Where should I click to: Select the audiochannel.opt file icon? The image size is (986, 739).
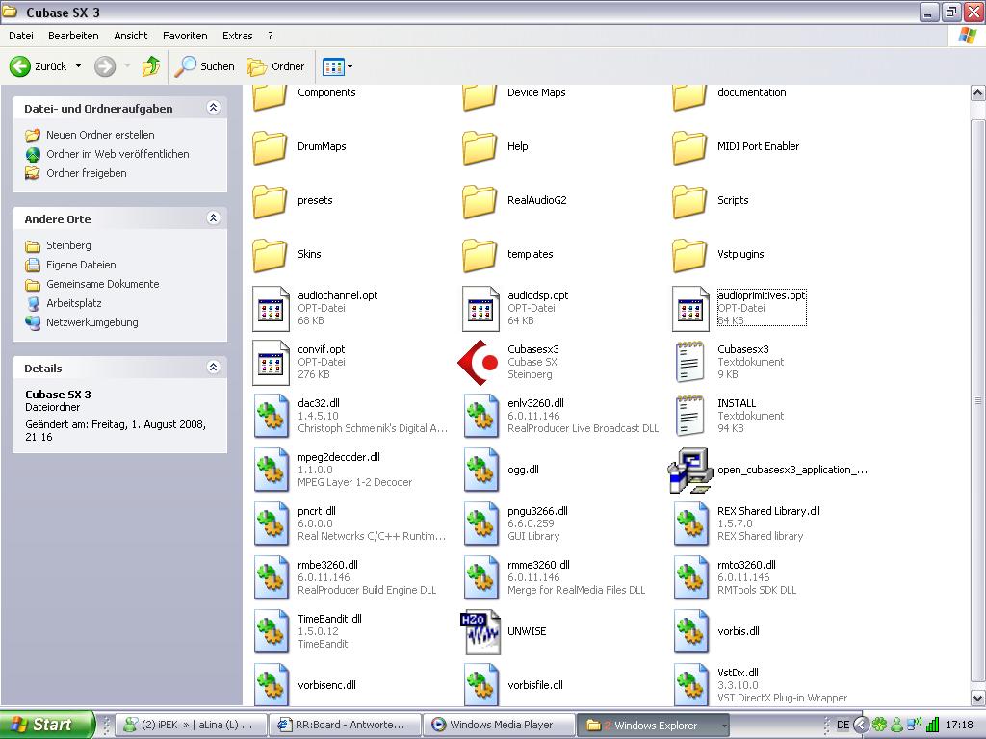(x=271, y=309)
